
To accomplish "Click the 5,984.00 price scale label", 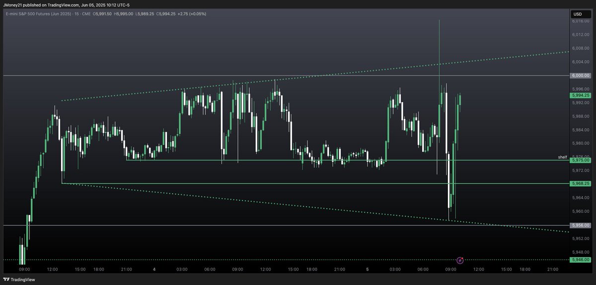I will pyautogui.click(x=580, y=130).
